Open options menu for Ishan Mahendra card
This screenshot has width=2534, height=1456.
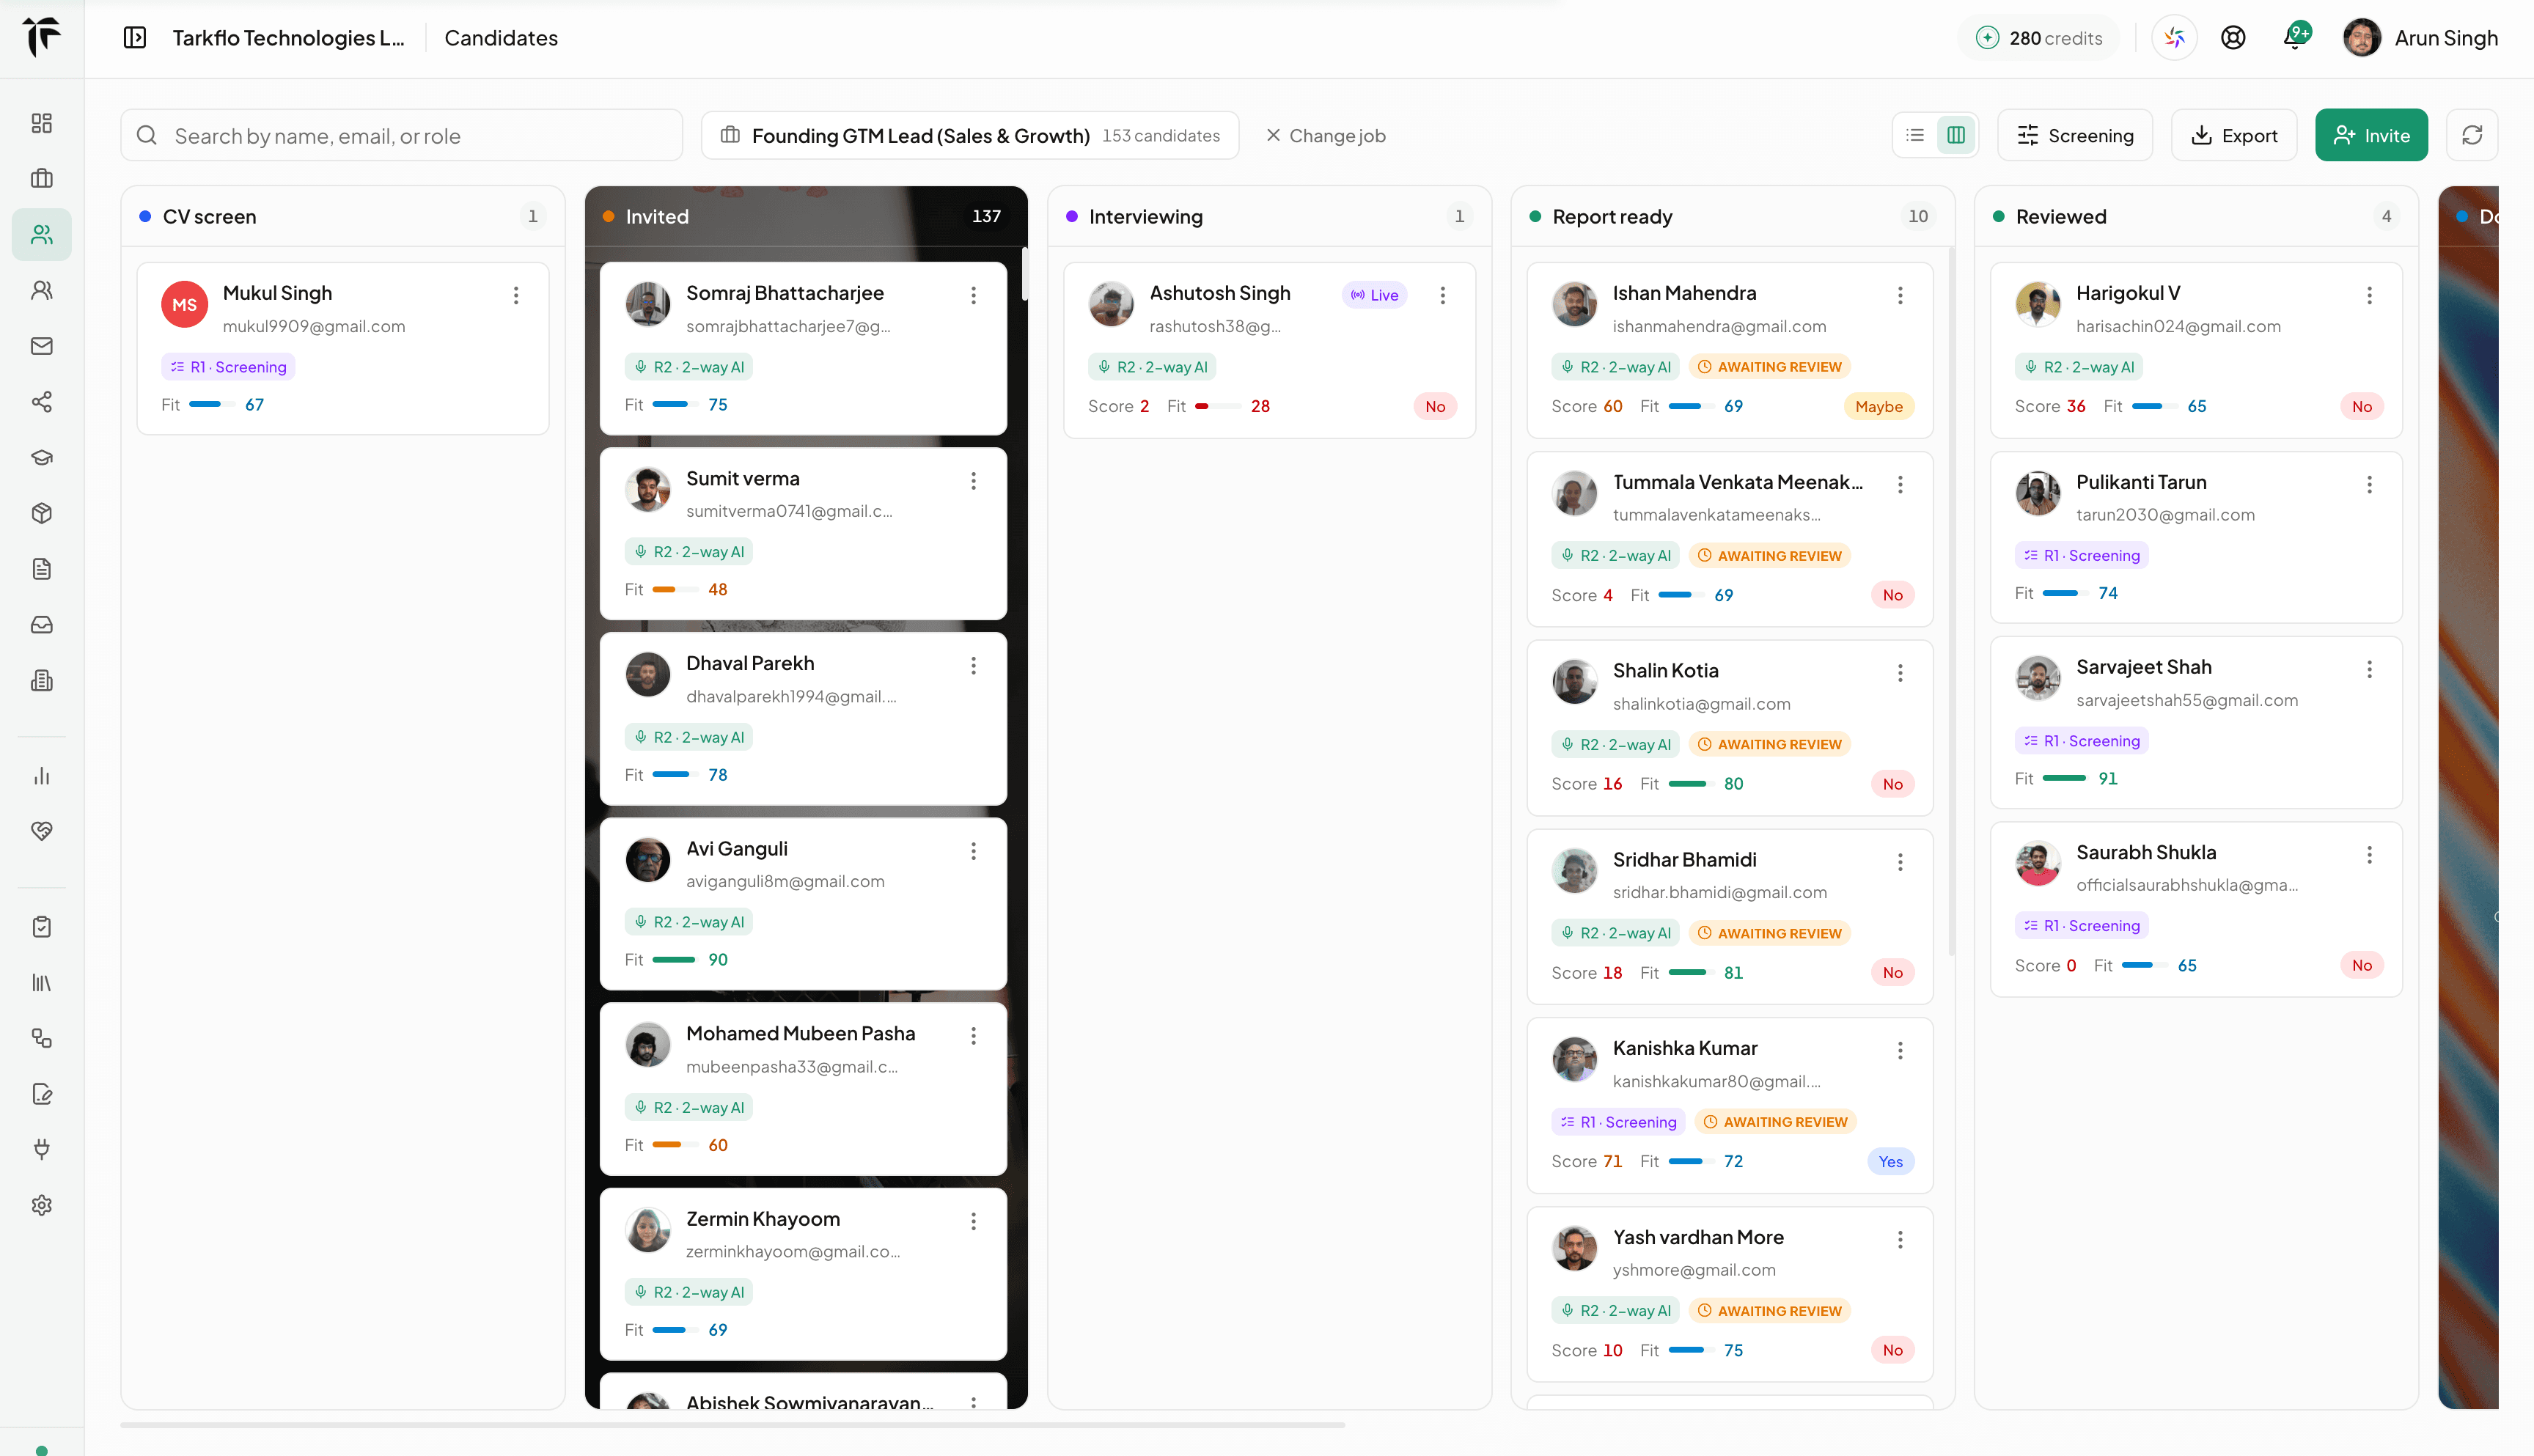coord(1900,295)
